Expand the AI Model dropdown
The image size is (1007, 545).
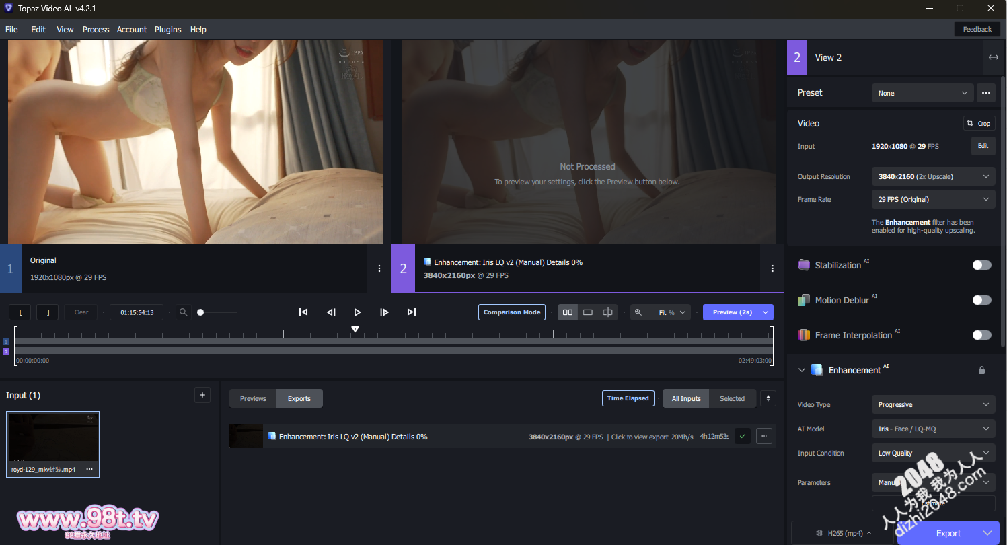(x=933, y=429)
